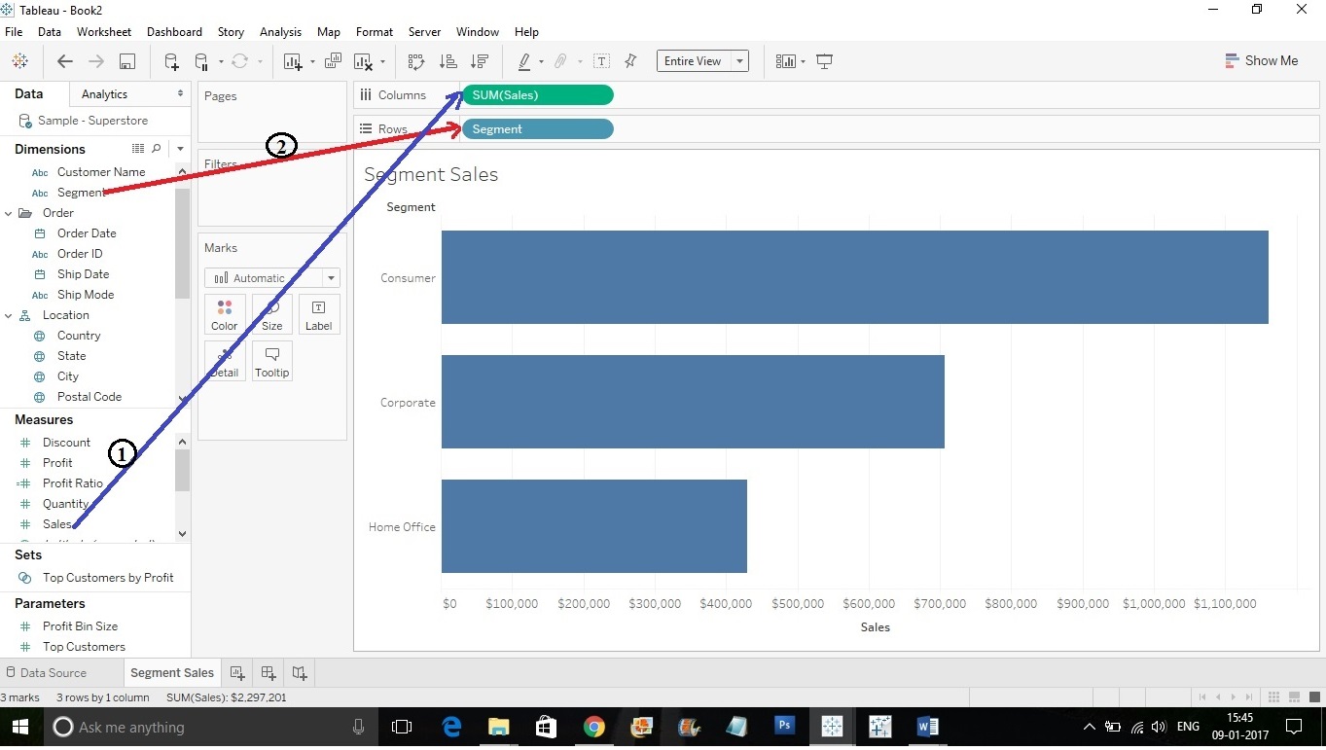Screen dimensions: 1326x750
Task: Switch to the Analytics pane
Action: (104, 93)
